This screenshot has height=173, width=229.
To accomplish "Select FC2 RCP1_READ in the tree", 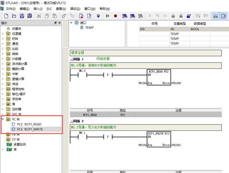I will point(29,124).
